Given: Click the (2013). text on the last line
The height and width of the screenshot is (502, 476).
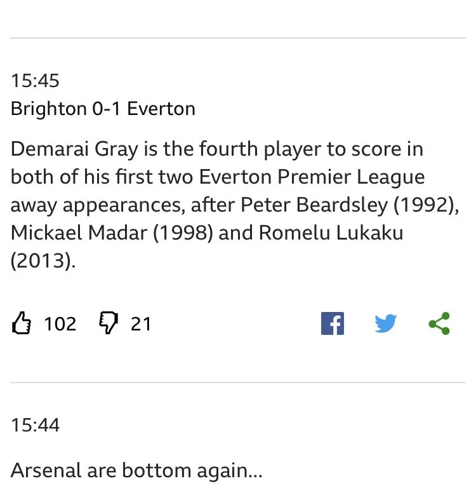Looking at the screenshot, I should [x=43, y=261].
